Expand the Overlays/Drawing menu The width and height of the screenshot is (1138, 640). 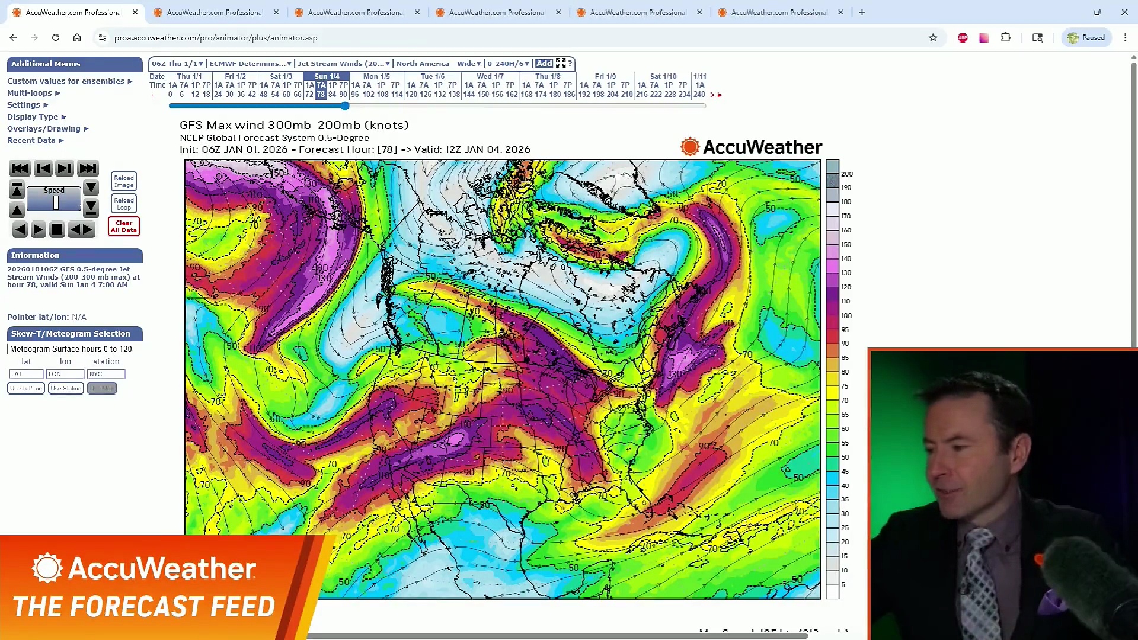pos(47,129)
